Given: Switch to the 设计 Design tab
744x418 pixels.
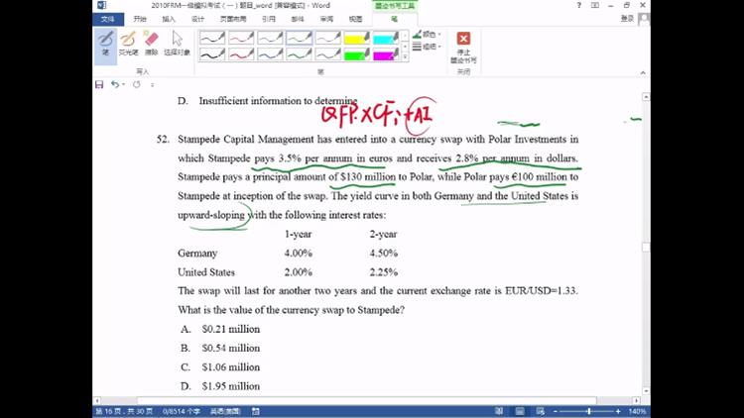Looking at the screenshot, I should click(197, 19).
